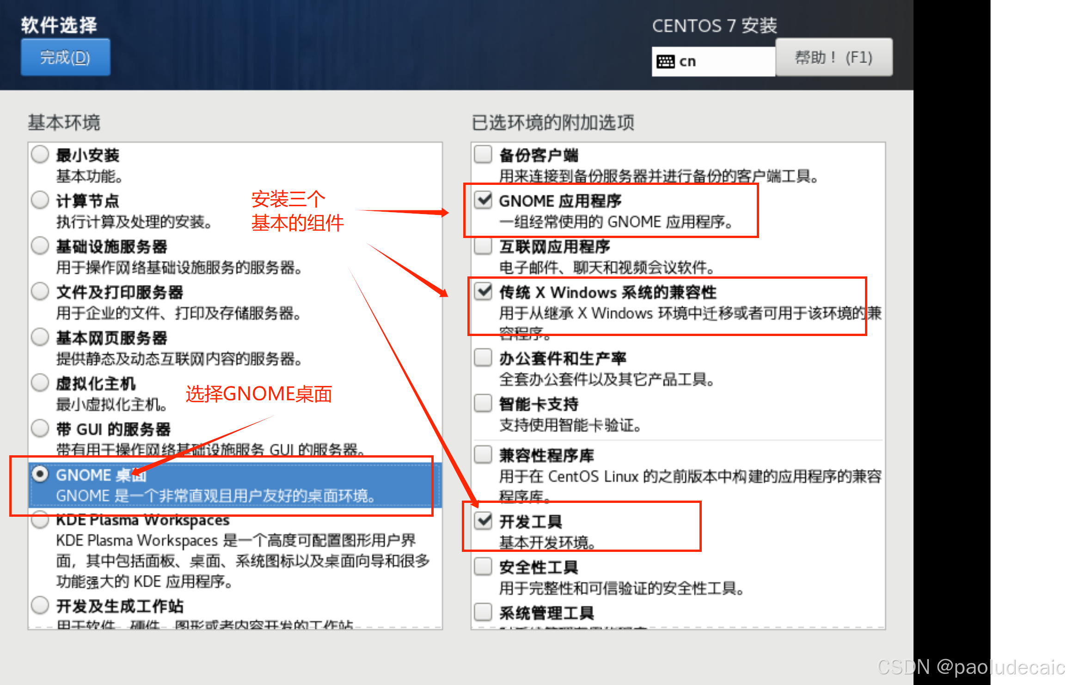1067x685 pixels.
Task: Check the 办公套件和生产率 checkbox
Action: click(x=483, y=358)
